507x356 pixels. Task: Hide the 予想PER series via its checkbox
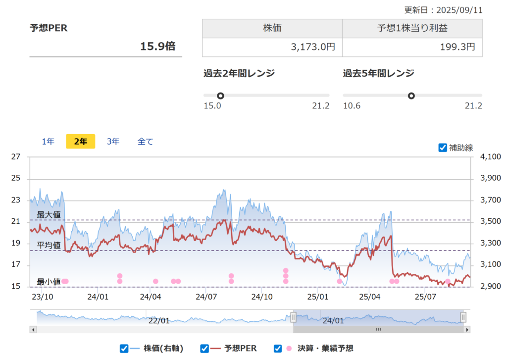tap(204, 349)
